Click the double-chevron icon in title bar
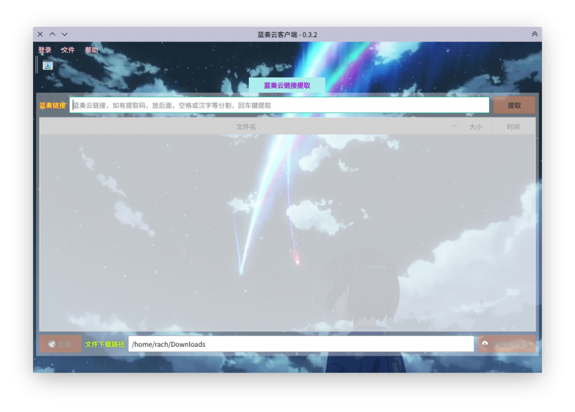575x412 pixels. (x=535, y=34)
